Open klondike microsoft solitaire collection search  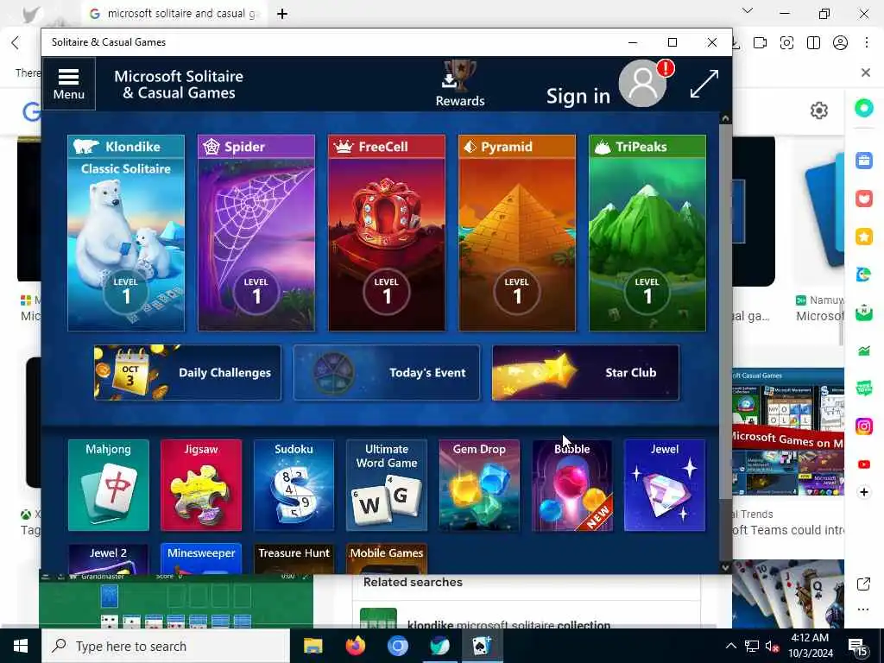coord(508,624)
